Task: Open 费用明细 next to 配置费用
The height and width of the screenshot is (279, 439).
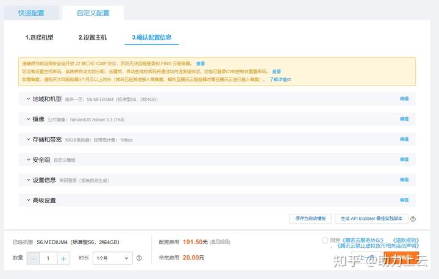Action: pyautogui.click(x=220, y=242)
